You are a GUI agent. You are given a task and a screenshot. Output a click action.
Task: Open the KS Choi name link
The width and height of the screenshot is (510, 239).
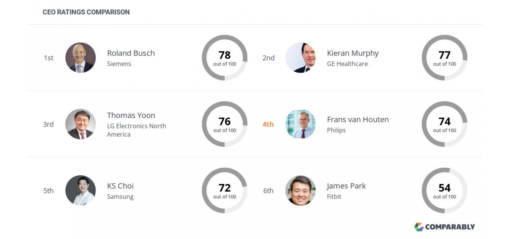click(120, 186)
